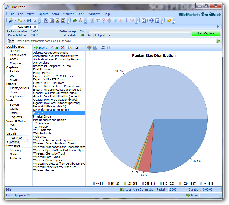The width and height of the screenshot is (229, 205).
Task: Click the 65-127 legend swatch
Action: pyautogui.click(x=109, y=184)
